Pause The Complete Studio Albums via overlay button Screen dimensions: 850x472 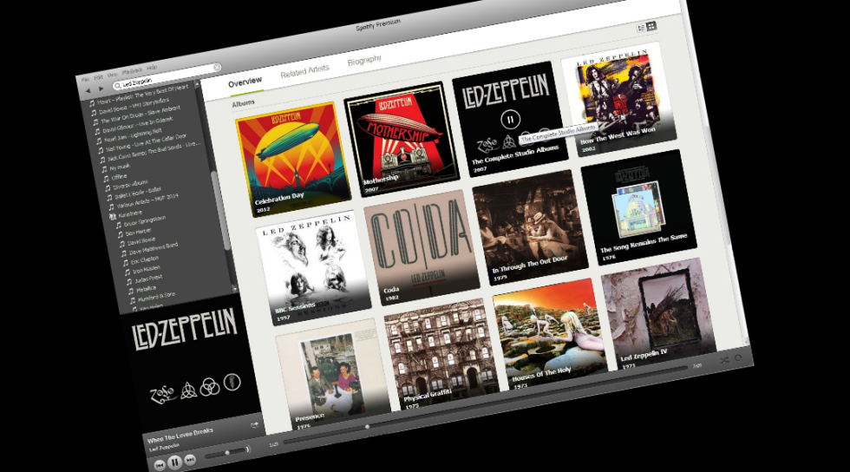(510, 120)
